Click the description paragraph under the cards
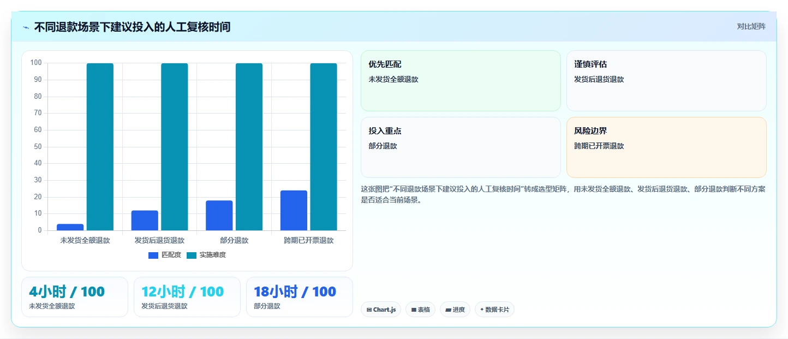Viewport: 788px width, 339px height. tap(563, 194)
